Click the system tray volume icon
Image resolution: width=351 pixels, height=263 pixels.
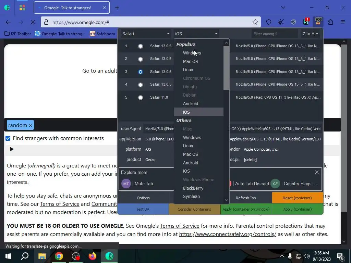[307, 256]
